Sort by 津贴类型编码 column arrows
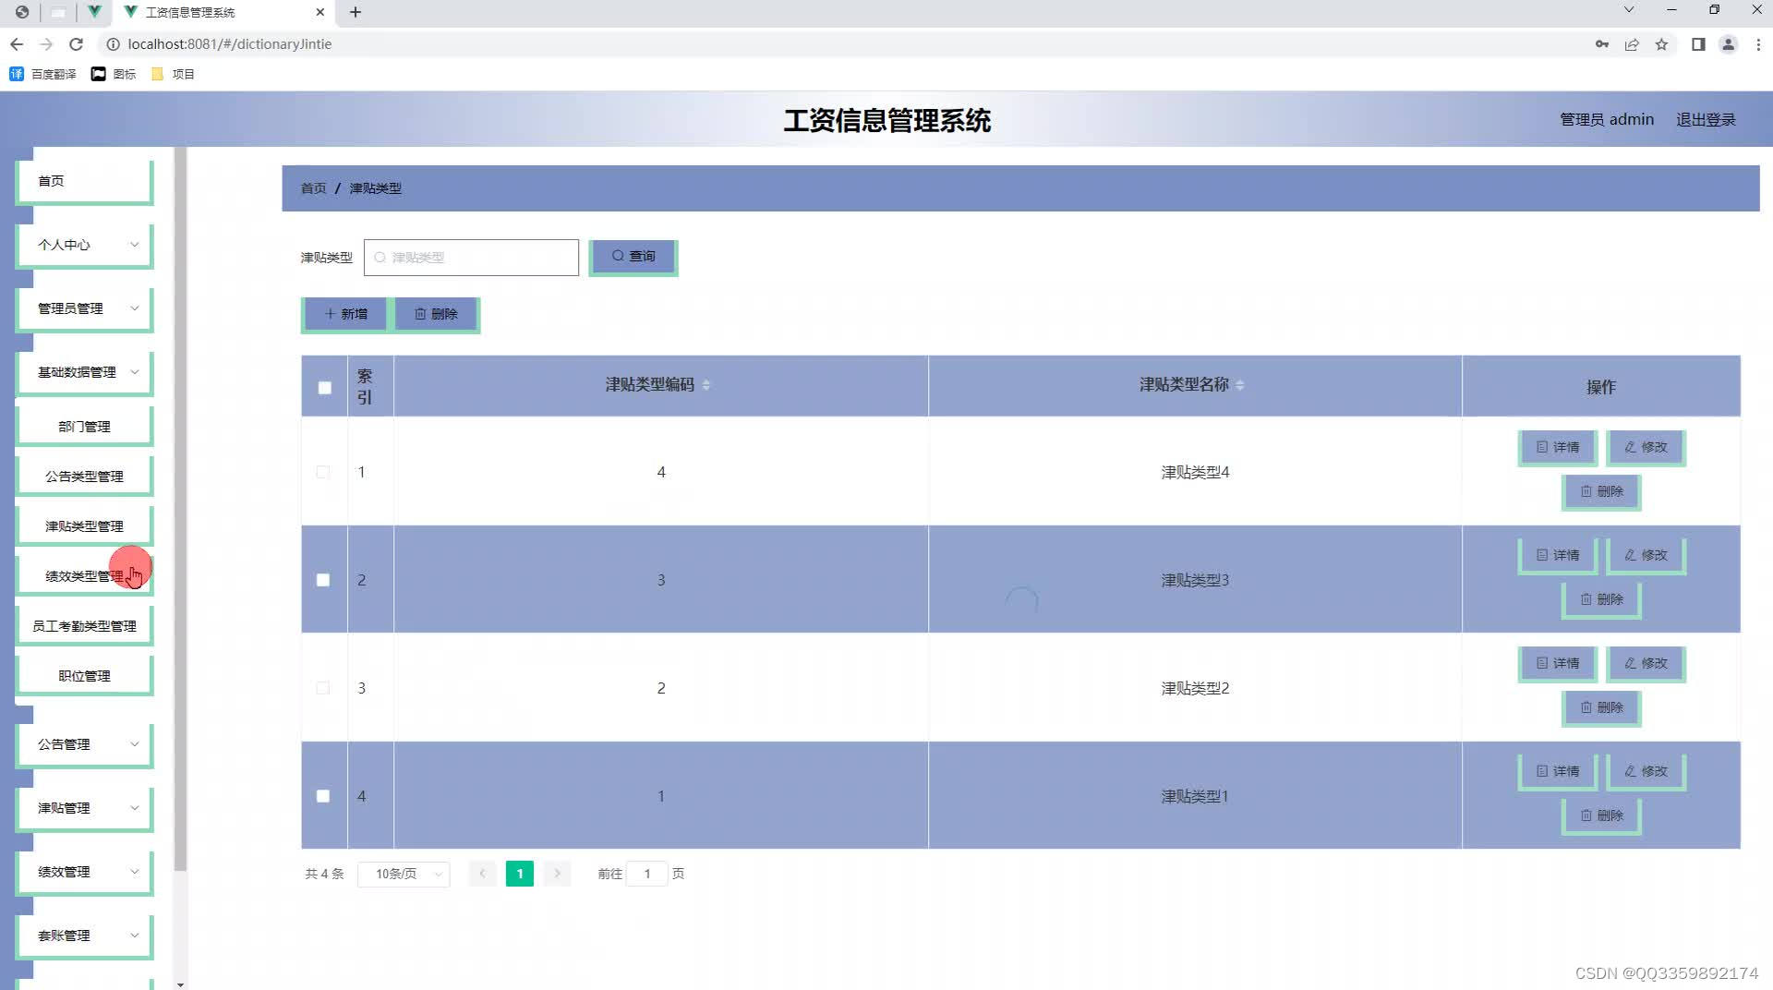The width and height of the screenshot is (1773, 990). point(706,385)
